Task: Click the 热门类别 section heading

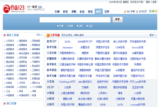Action: click(x=11, y=104)
